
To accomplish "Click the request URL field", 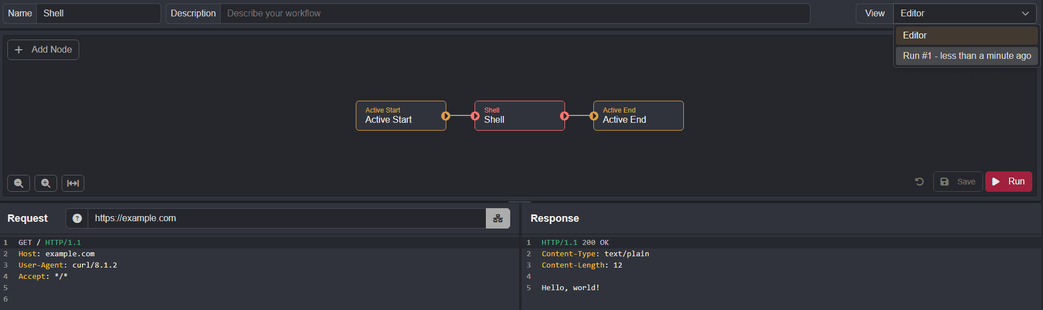I will coord(287,218).
